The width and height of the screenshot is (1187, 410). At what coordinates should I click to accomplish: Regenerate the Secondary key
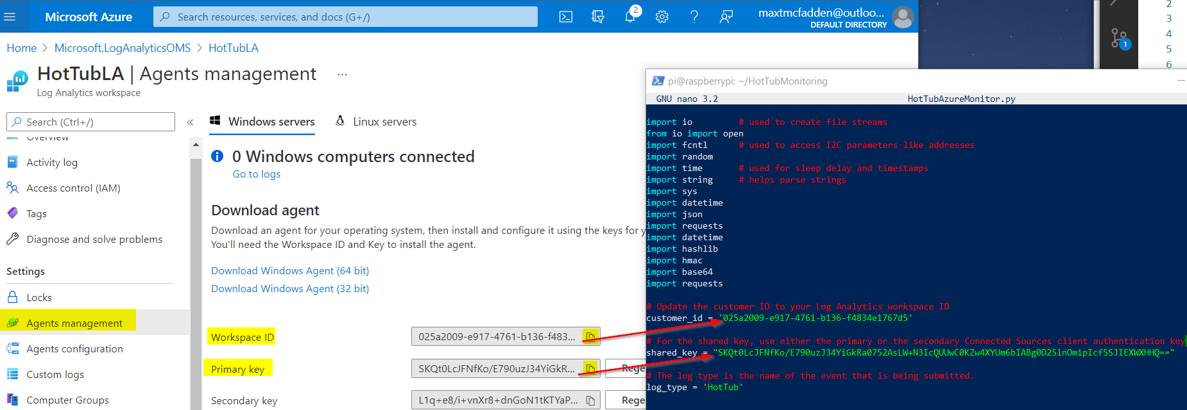[x=625, y=400]
